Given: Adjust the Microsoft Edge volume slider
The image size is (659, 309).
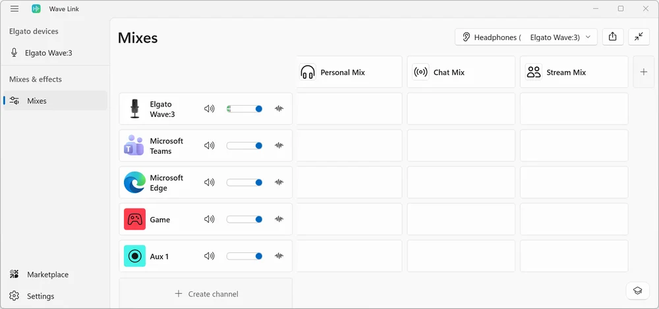Looking at the screenshot, I should 244,182.
